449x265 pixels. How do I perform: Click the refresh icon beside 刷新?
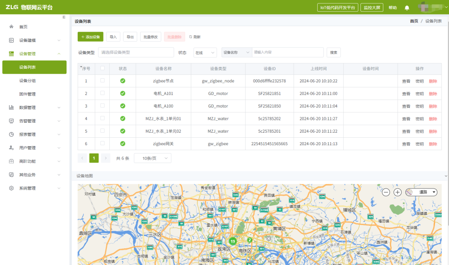tap(190, 37)
